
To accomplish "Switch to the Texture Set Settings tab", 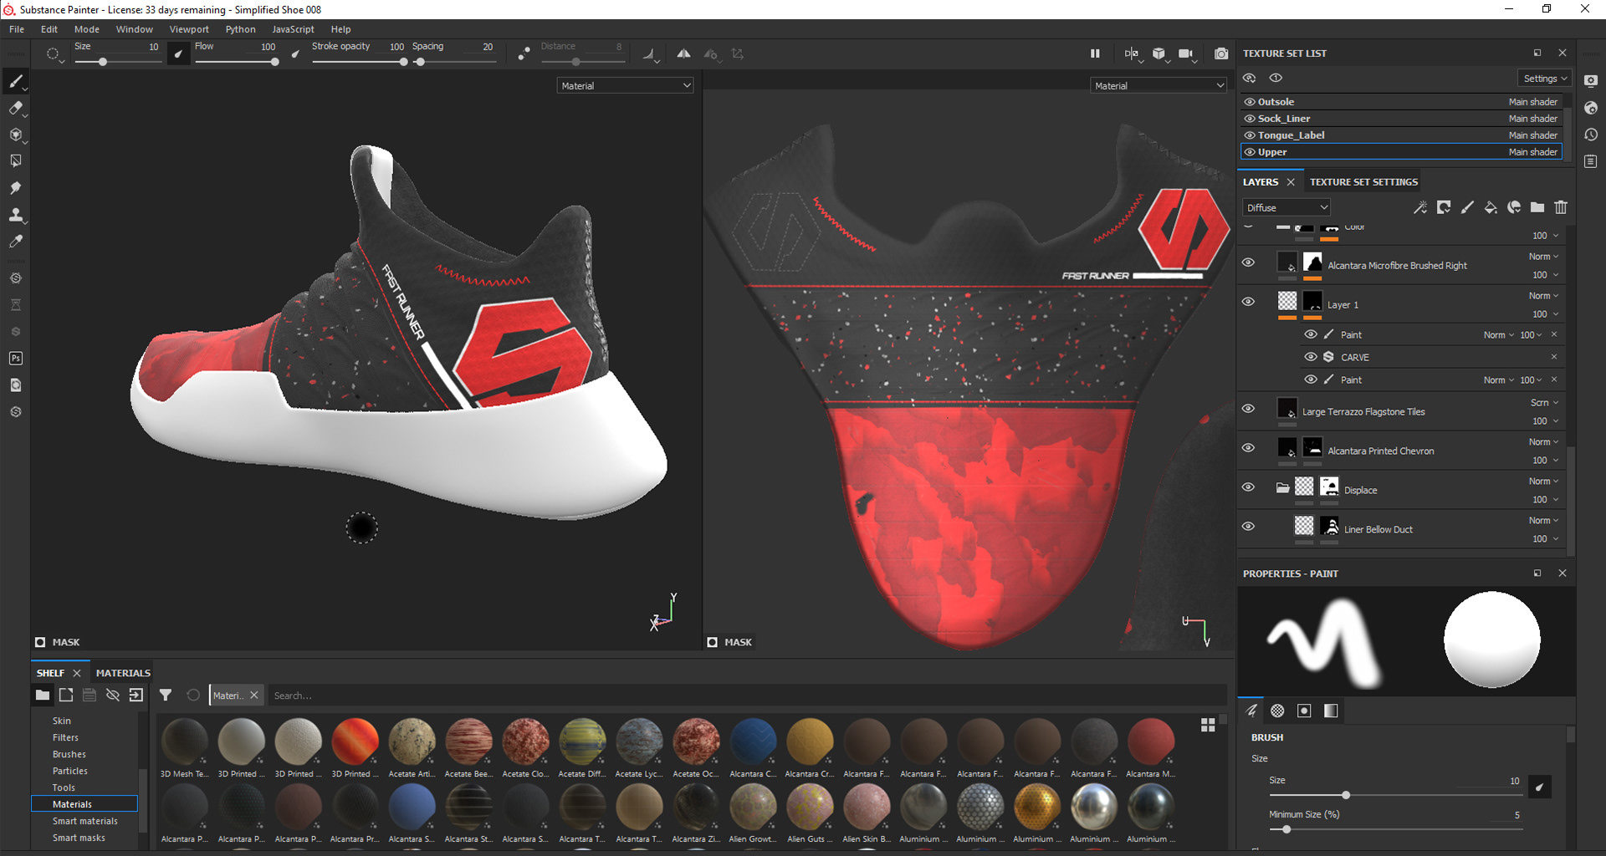I will (1363, 181).
